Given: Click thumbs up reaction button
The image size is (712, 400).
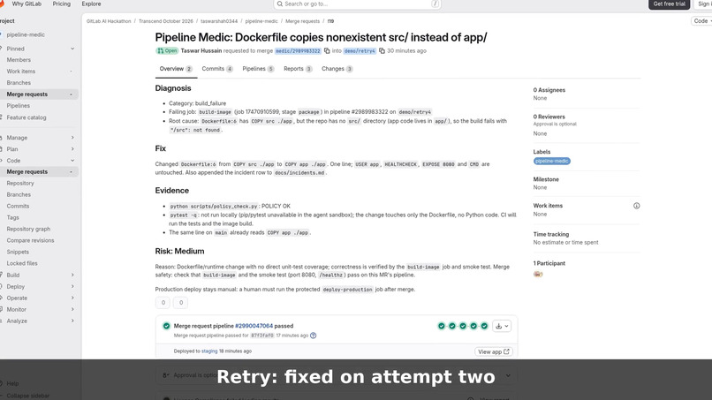Looking at the screenshot, I should point(163,302).
